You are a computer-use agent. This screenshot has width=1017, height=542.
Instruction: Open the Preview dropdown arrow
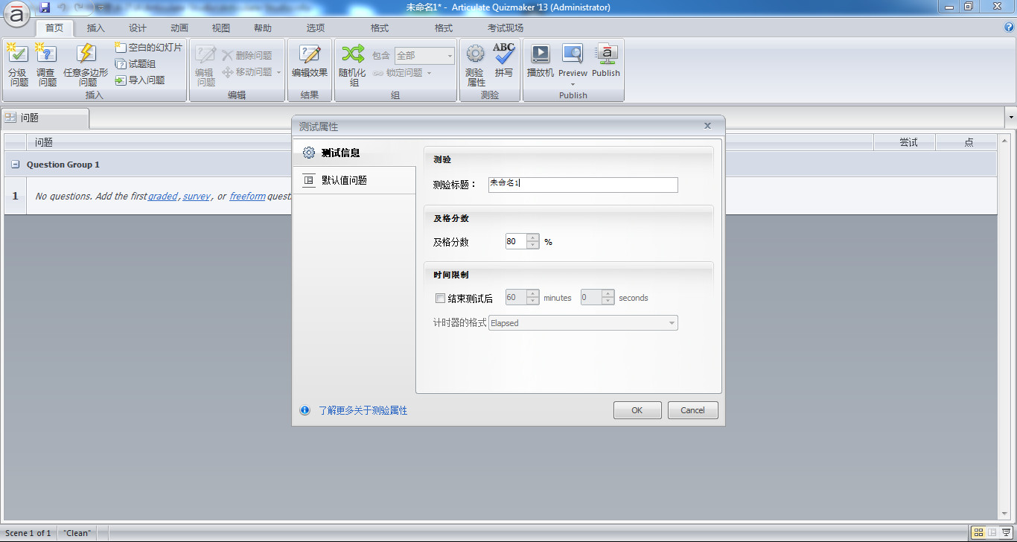[573, 84]
